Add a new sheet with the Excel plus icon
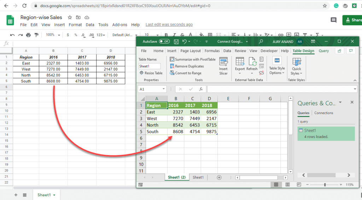The height and width of the screenshot is (200, 362). point(219,177)
